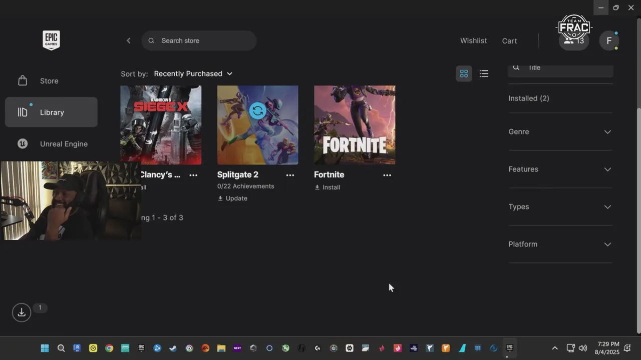Click the active Epic Games taskbar icon
This screenshot has height=360, width=641.
[510, 348]
